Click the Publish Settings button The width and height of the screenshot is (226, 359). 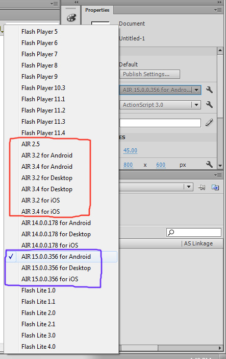149,74
